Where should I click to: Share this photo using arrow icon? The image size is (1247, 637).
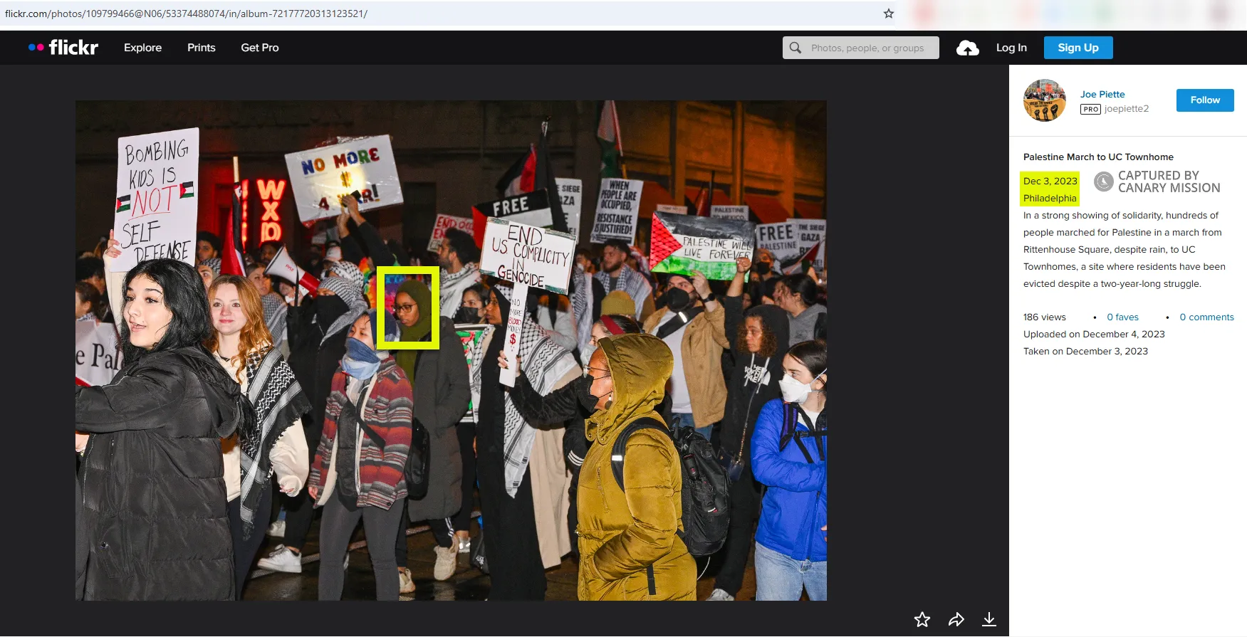(956, 619)
